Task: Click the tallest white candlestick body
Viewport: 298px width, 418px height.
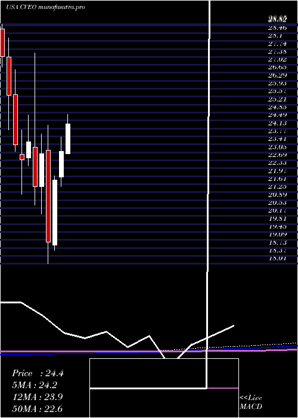Action: tap(55, 213)
